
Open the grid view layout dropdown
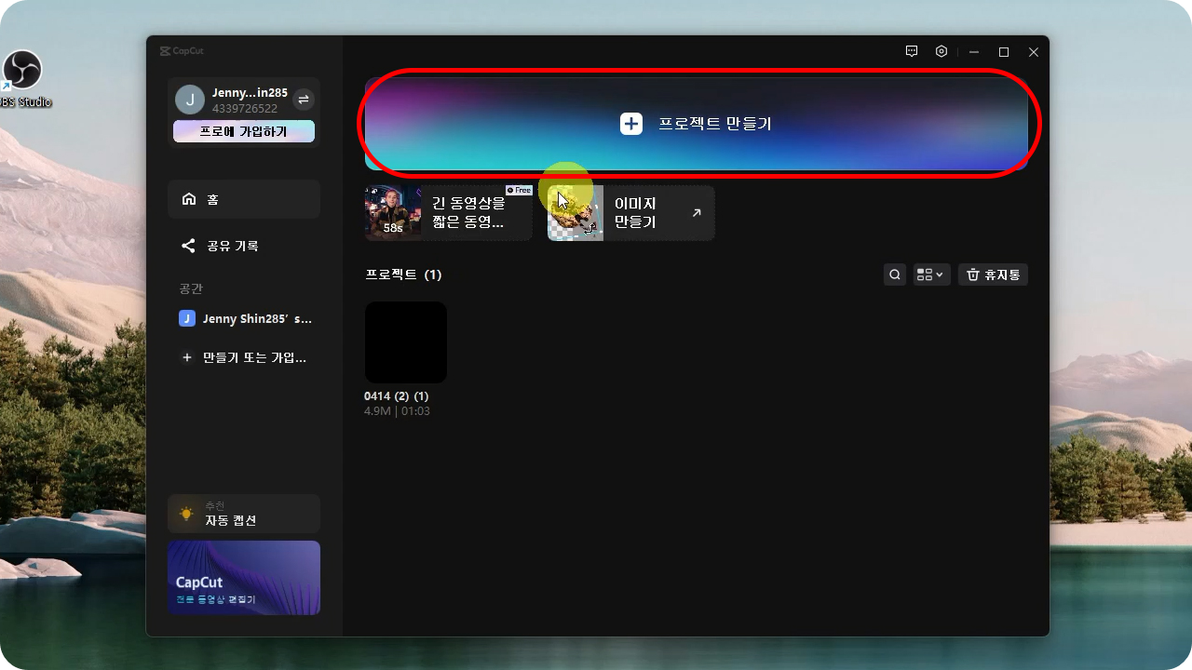(x=931, y=275)
